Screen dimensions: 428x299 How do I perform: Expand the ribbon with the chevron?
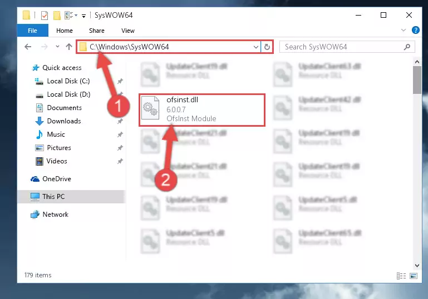pos(404,30)
